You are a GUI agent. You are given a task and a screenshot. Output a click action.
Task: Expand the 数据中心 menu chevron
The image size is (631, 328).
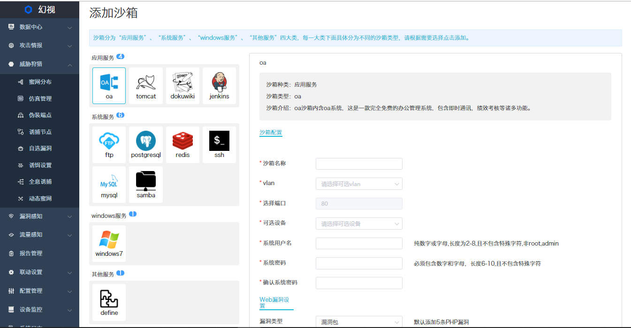click(69, 28)
